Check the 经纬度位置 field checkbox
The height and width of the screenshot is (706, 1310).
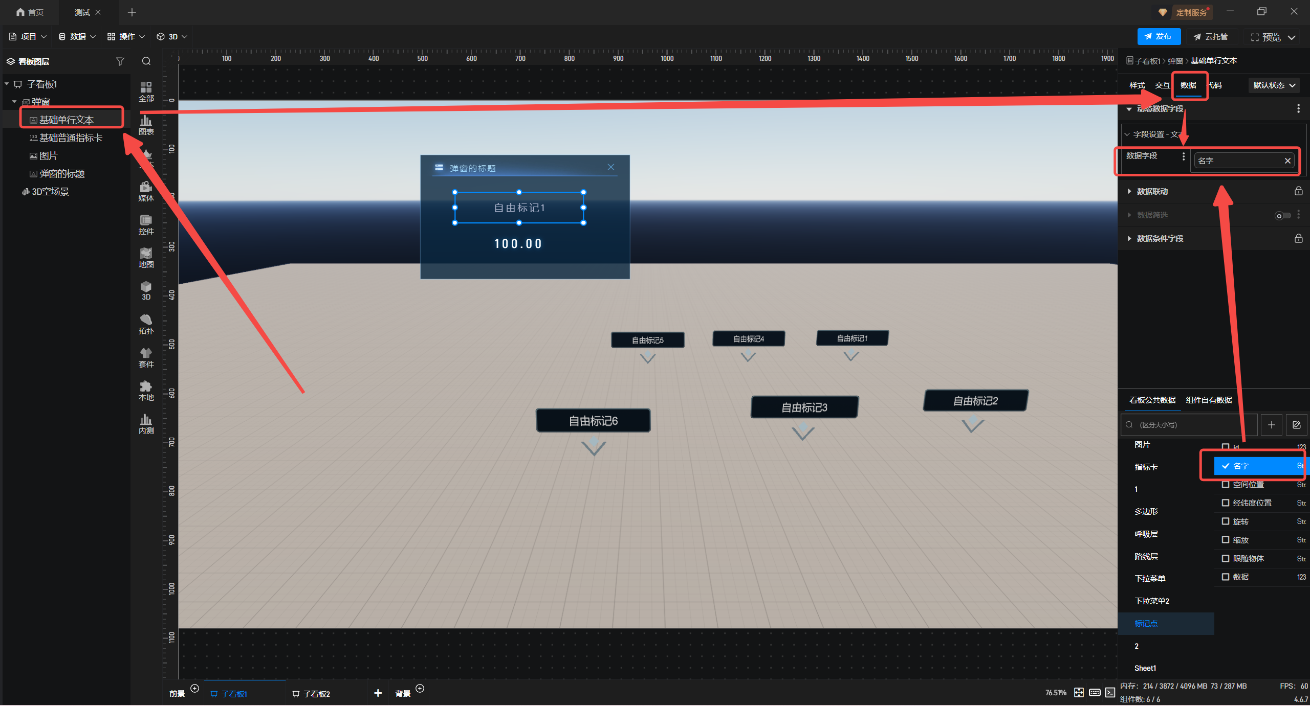pyautogui.click(x=1226, y=503)
